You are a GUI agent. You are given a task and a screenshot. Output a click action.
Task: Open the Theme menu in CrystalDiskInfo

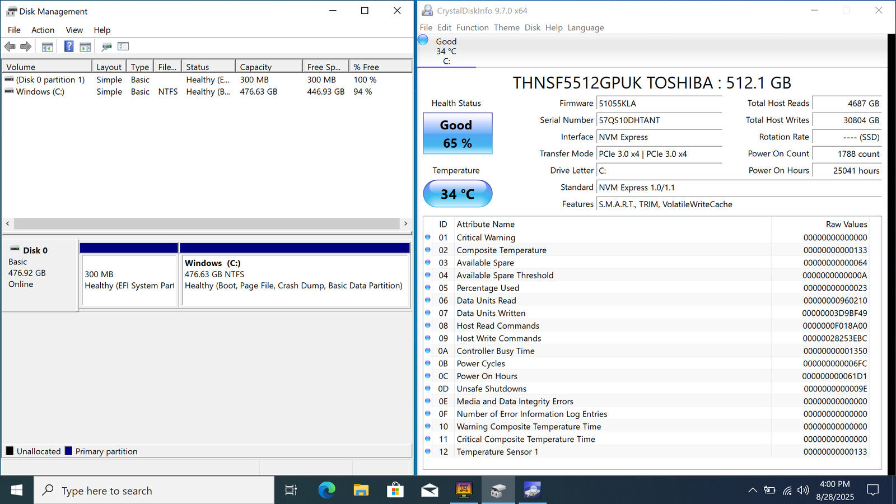(506, 27)
